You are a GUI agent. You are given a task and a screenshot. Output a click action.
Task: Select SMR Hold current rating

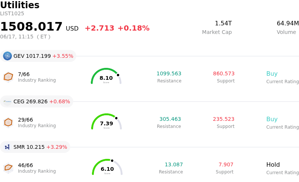pos(273,165)
